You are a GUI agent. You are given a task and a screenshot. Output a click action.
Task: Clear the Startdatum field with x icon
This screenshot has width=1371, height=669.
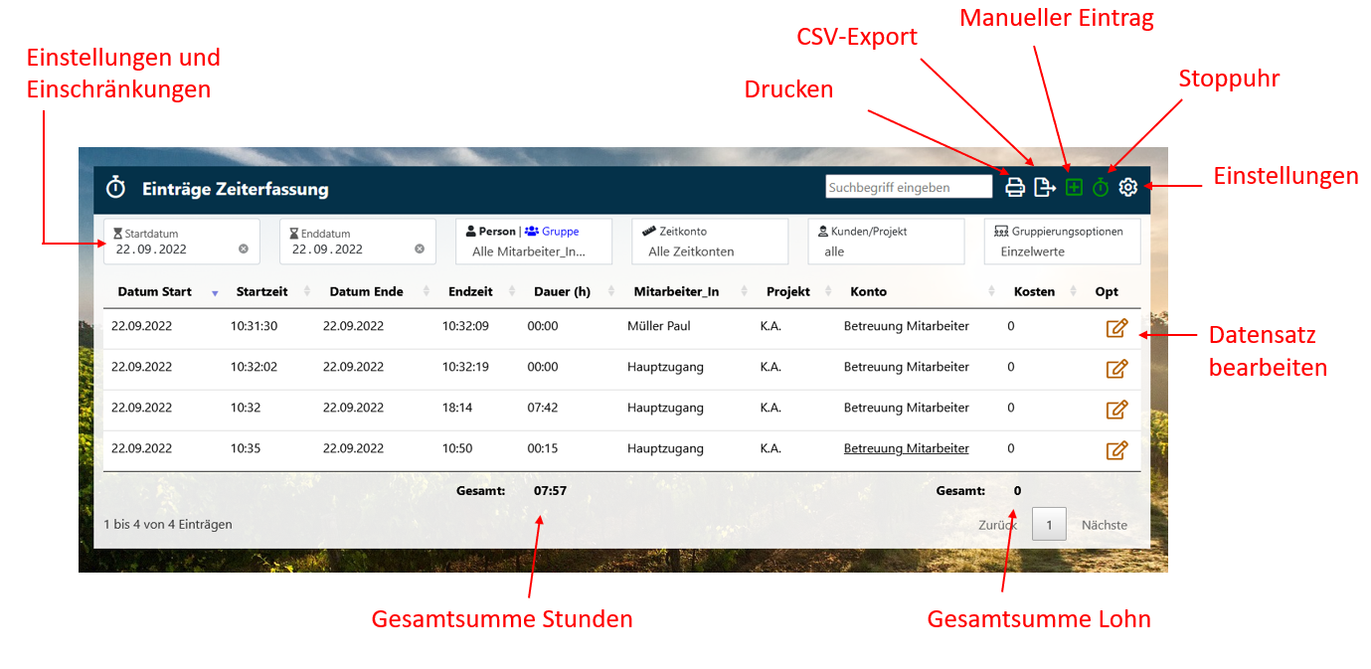click(244, 249)
